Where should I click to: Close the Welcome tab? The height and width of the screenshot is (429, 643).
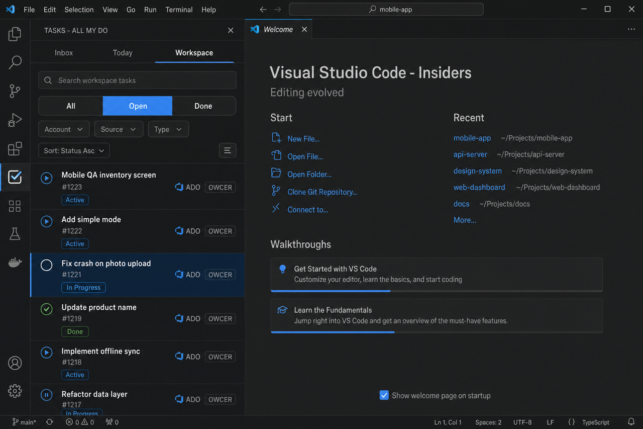304,30
